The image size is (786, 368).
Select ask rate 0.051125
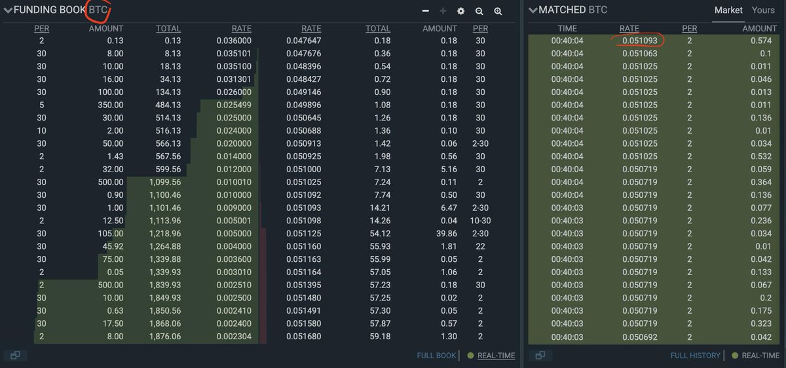[x=303, y=234]
